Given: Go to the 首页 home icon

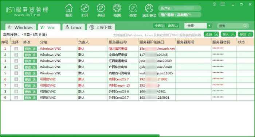Looking at the screenshot, I should (x=69, y=8).
